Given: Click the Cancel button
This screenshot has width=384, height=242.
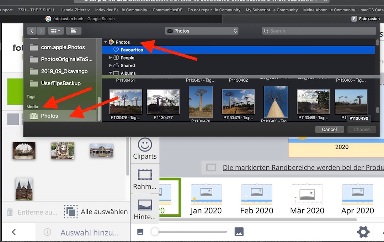Looking at the screenshot, I should tap(329, 130).
